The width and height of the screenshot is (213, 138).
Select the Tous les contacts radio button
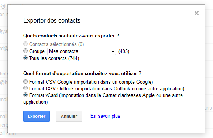point(25,58)
